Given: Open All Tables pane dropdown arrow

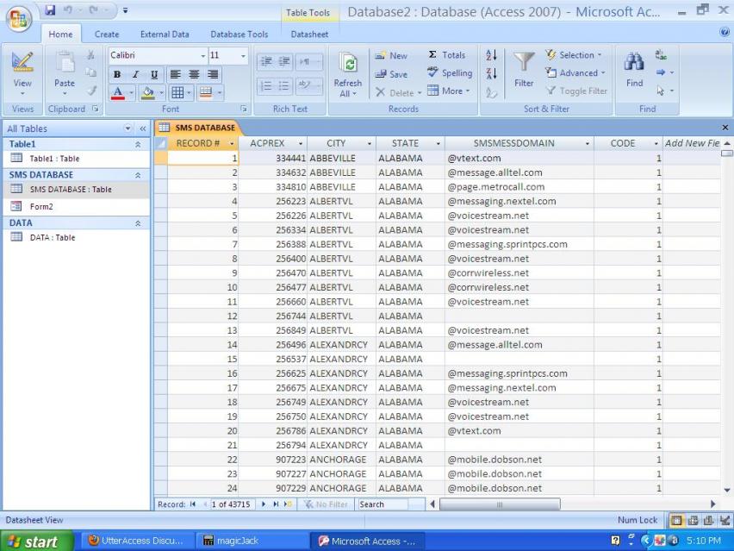Looking at the screenshot, I should tap(128, 128).
